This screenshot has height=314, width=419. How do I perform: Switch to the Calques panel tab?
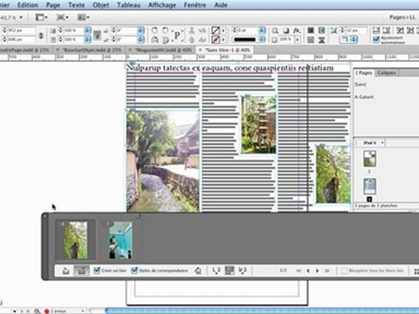click(387, 72)
